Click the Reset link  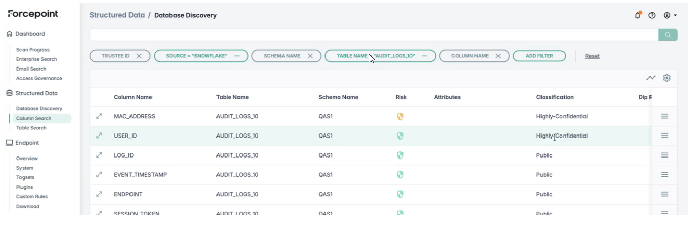coord(592,56)
